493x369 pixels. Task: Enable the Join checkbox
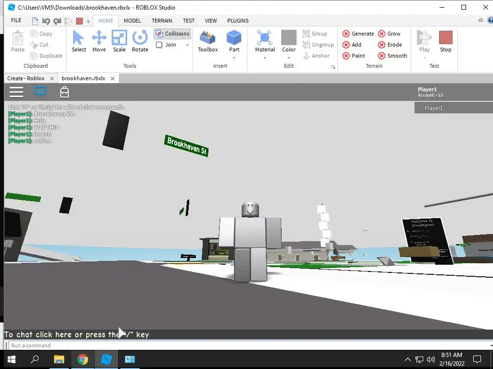click(x=159, y=45)
